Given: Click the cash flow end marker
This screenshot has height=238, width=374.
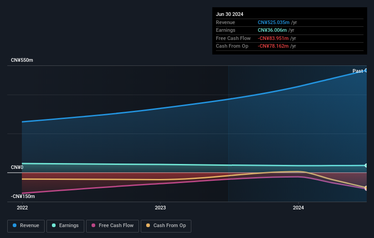Looking at the screenshot, I should 366,188.
